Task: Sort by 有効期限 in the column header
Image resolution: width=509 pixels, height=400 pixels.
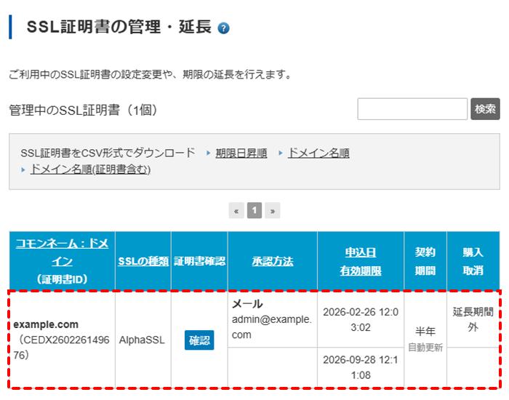Action: [360, 271]
